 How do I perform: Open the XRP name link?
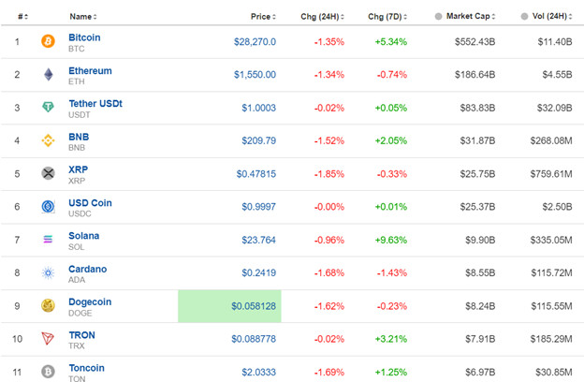[x=79, y=169]
